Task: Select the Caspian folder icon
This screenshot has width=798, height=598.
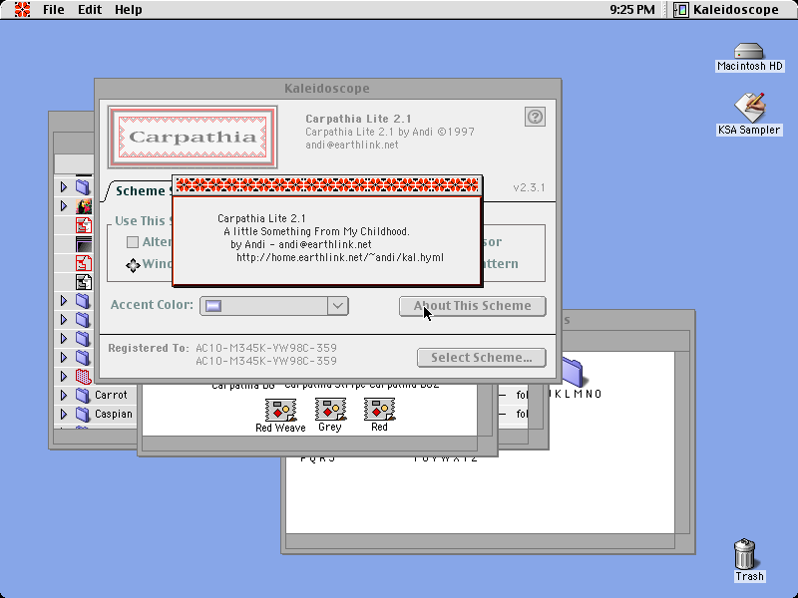Action: tap(83, 414)
